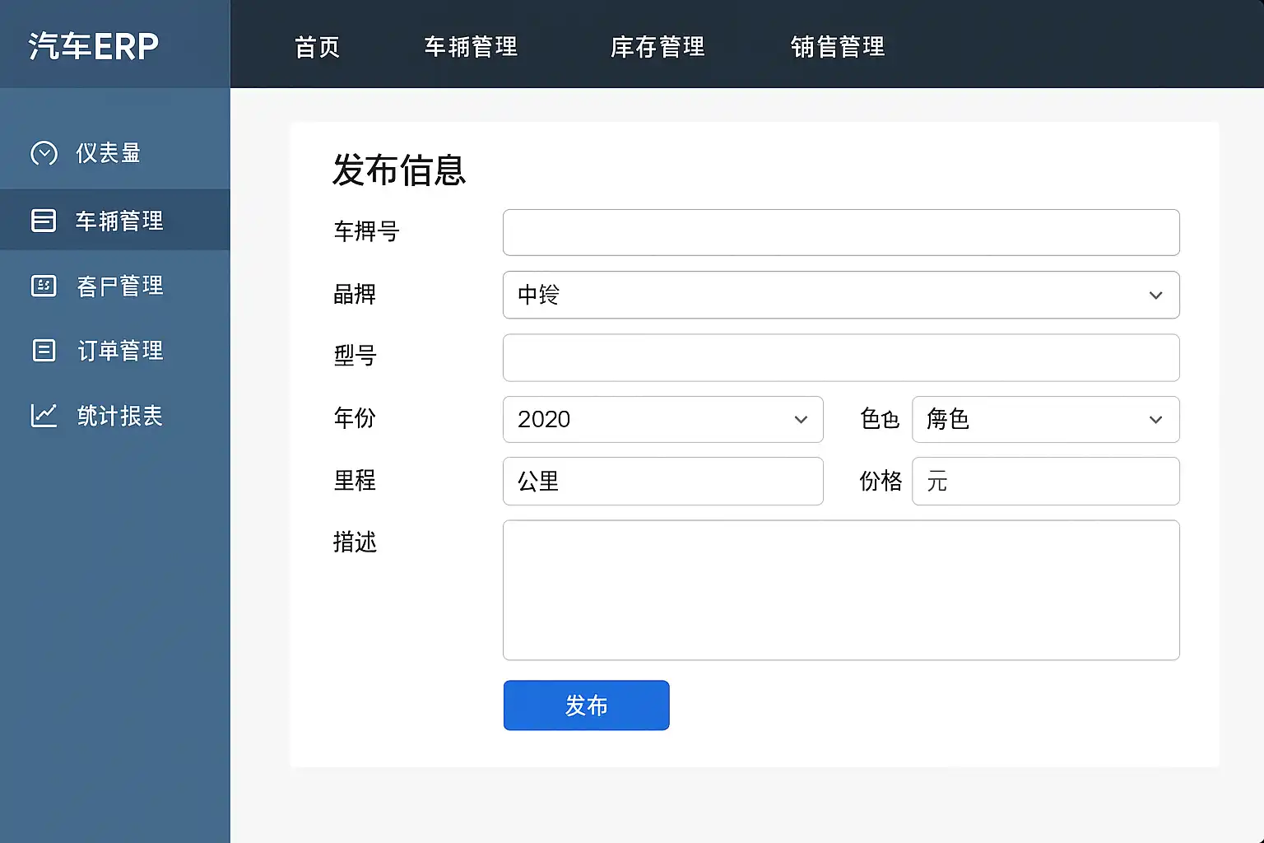Focus the price field with 元 placeholder
The image size is (1264, 843).
pyautogui.click(x=1045, y=481)
